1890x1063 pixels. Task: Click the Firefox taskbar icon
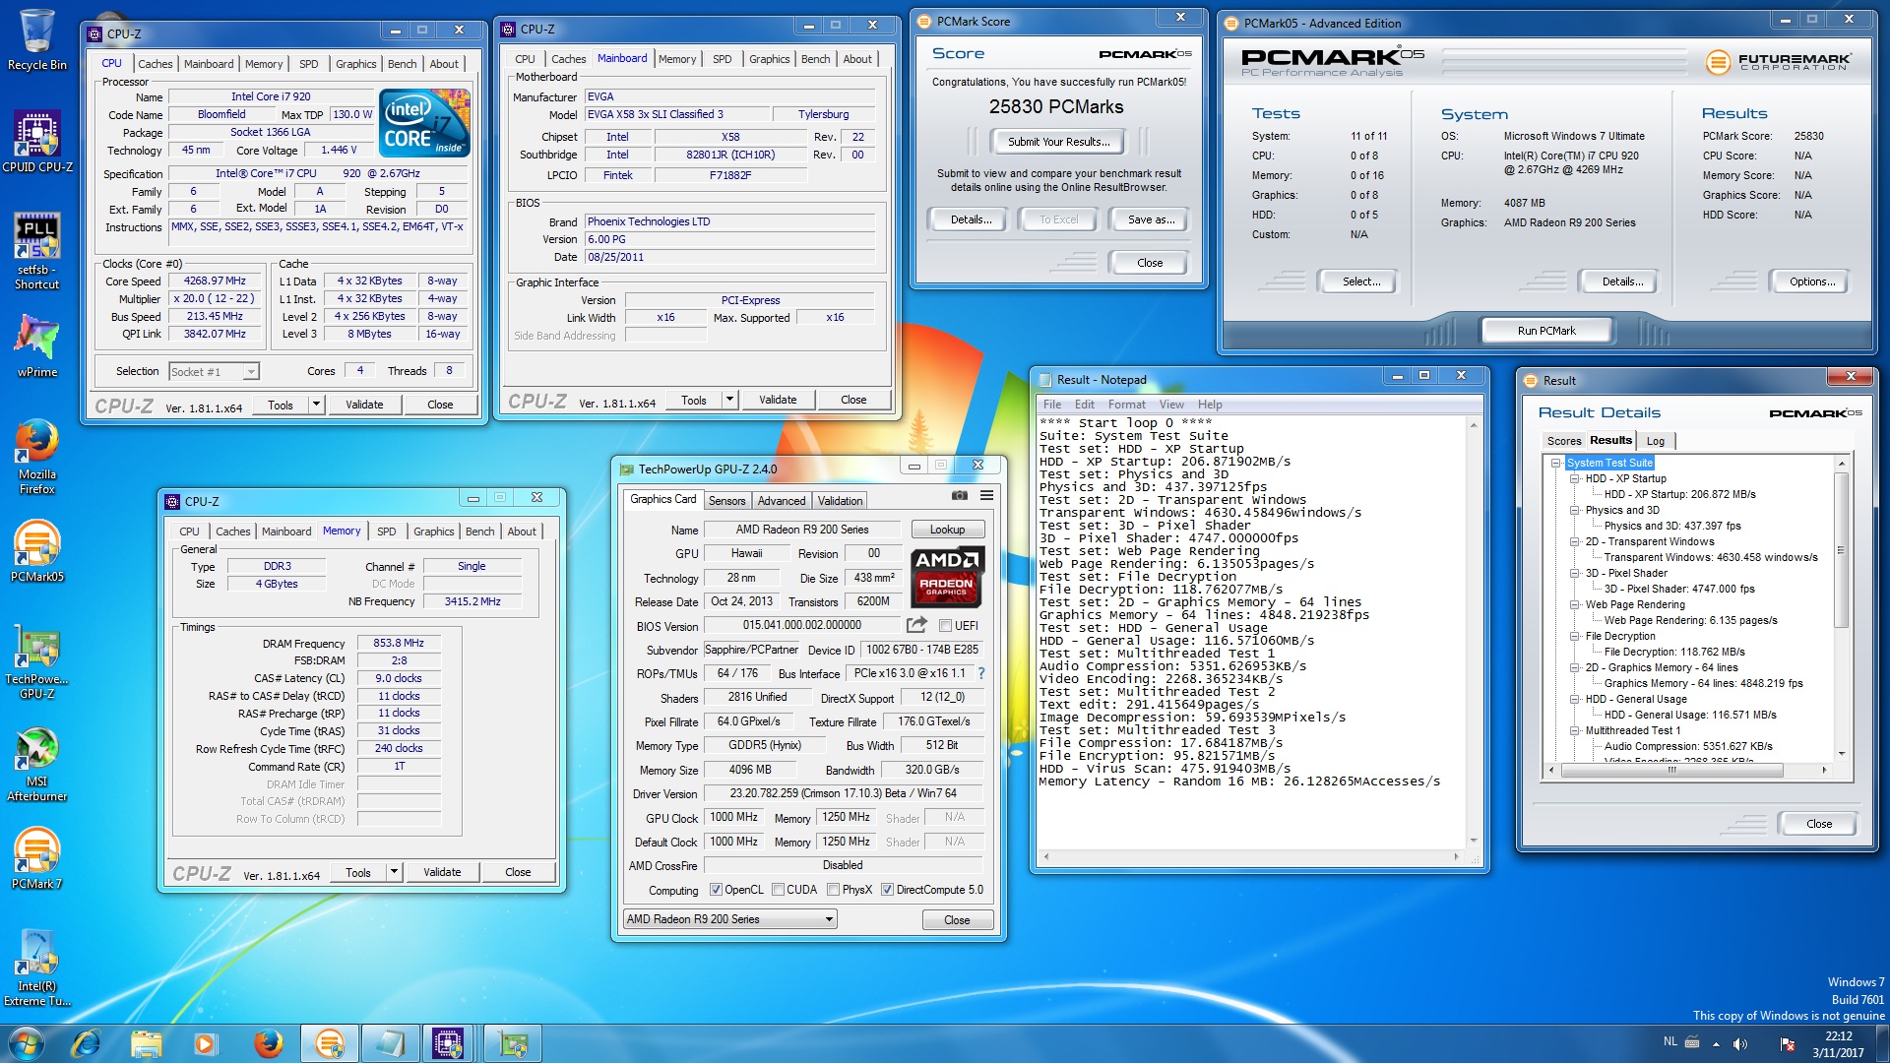(x=268, y=1043)
